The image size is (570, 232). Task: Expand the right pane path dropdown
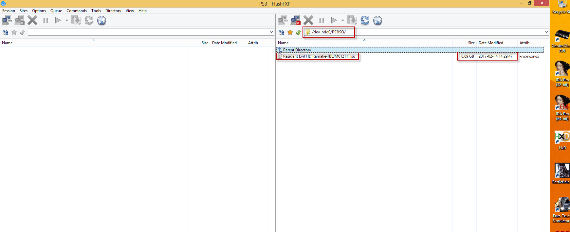546,32
